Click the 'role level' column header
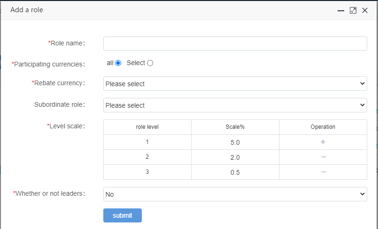 (147, 127)
